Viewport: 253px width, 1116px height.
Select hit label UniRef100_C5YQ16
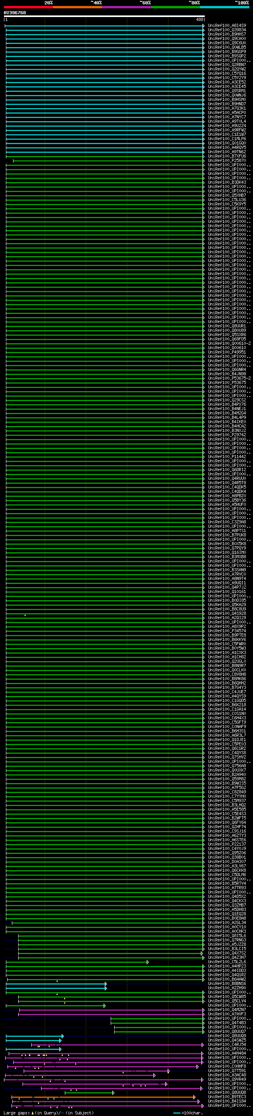(227, 73)
